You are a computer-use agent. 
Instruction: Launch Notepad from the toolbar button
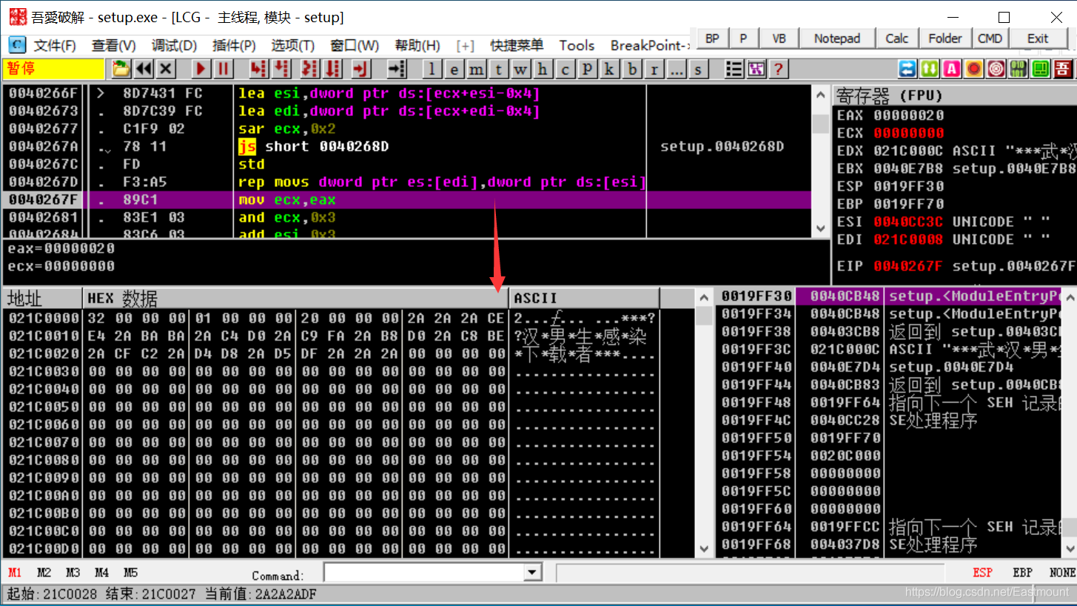[x=837, y=38]
